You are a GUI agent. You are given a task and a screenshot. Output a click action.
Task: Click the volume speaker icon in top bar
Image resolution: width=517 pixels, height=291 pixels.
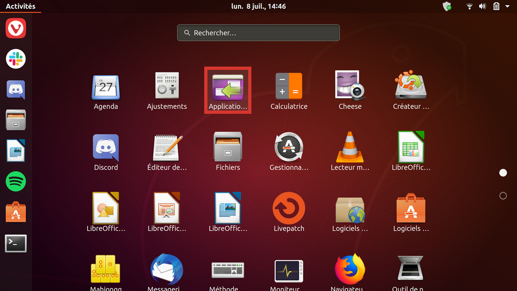(483, 6)
